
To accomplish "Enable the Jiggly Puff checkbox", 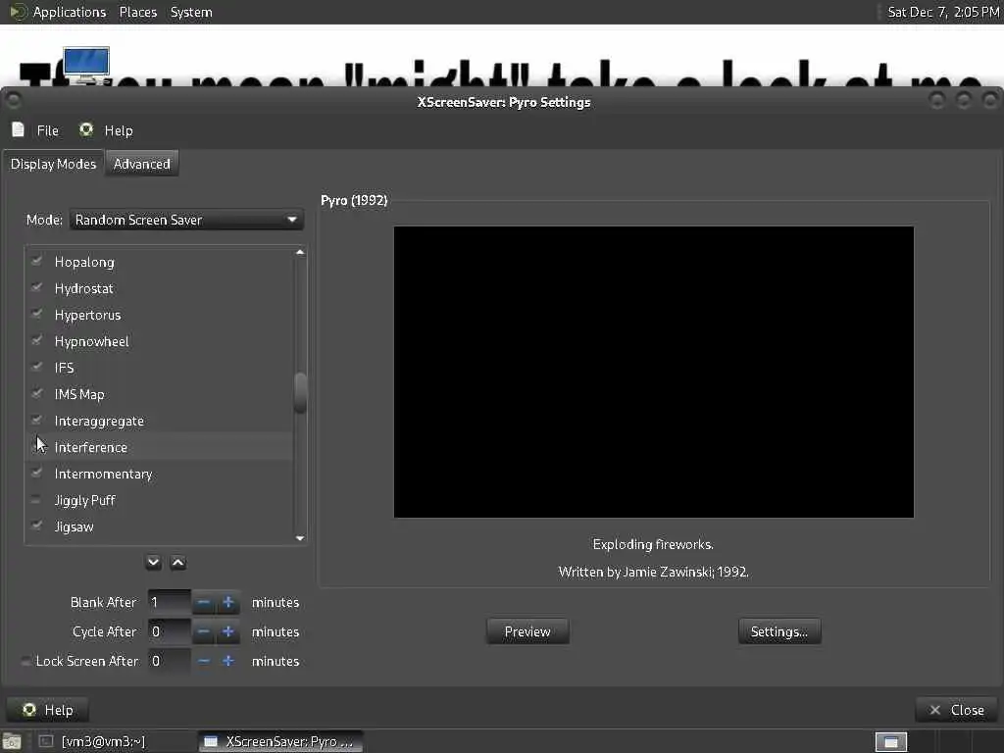I will 36,500.
